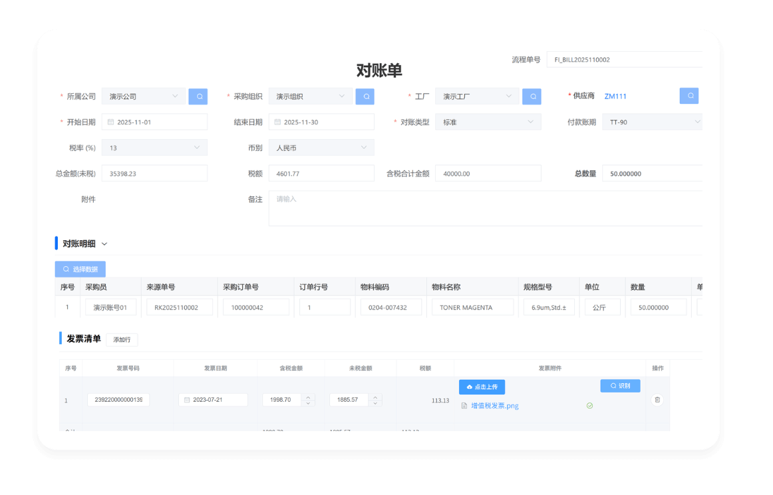
Task: Delete invoice row using the trash icon
Action: click(657, 400)
